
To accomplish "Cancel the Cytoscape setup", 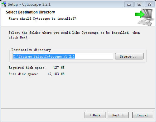I will point(143,115).
